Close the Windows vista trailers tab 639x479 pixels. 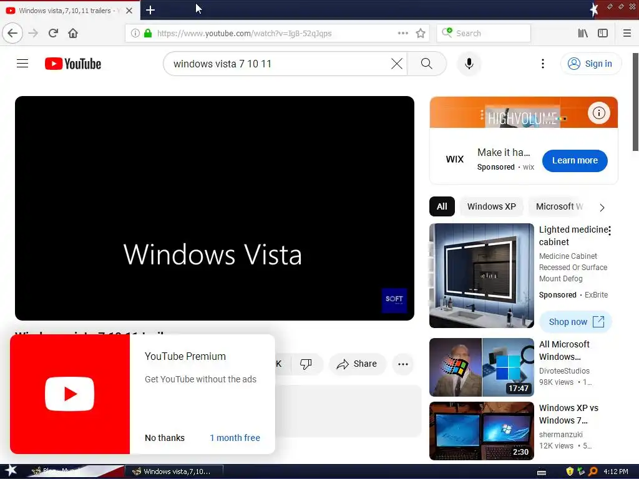tap(129, 11)
